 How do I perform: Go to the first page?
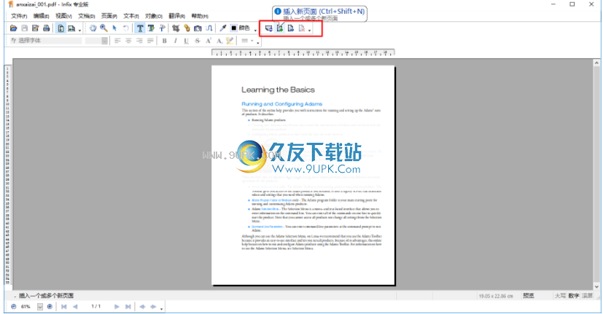64,306
